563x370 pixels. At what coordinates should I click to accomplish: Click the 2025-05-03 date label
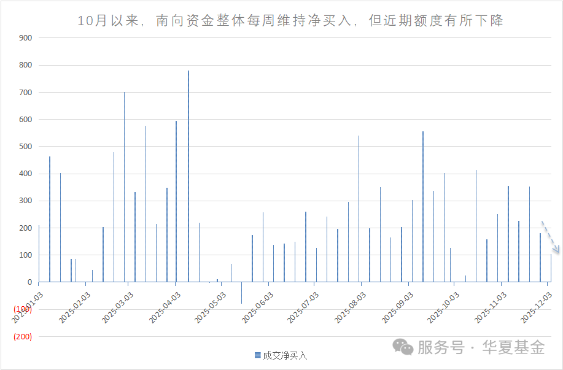211,308
